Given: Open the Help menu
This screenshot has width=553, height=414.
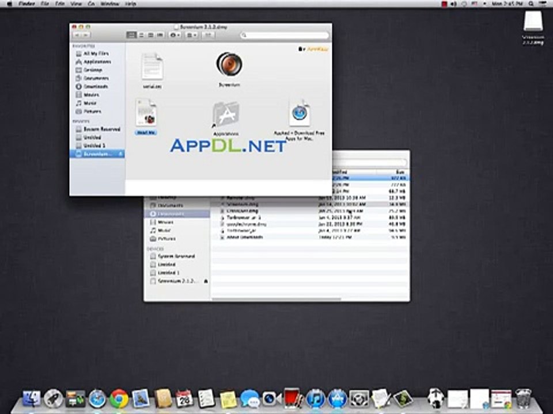Looking at the screenshot, I should (131, 4).
